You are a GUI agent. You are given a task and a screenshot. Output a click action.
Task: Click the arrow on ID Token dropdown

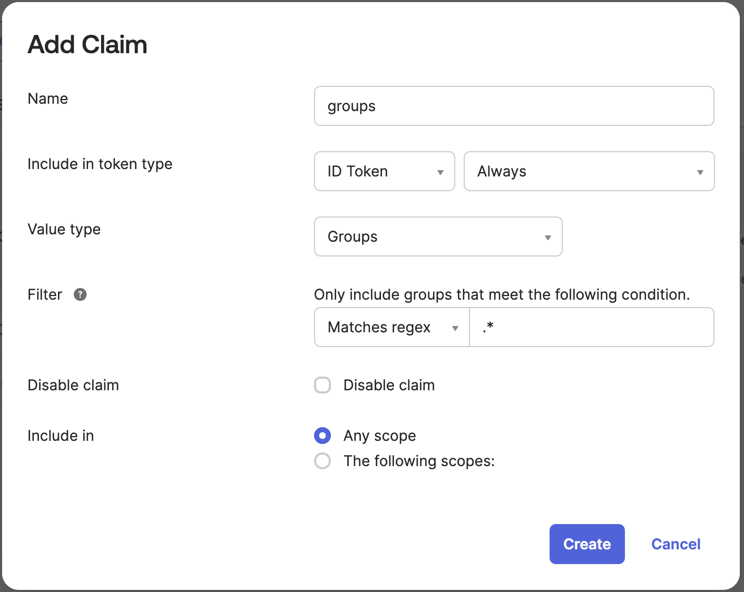click(440, 172)
